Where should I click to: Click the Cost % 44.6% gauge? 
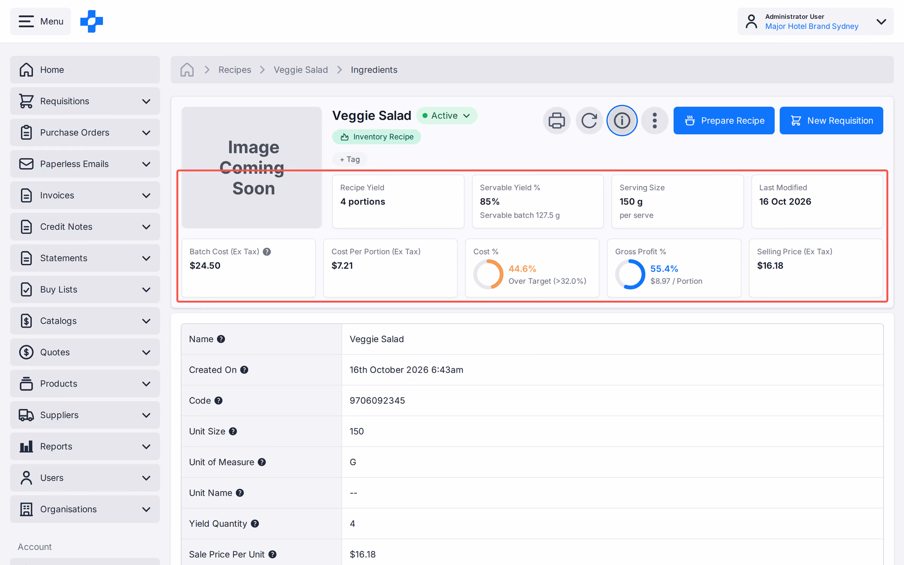click(488, 274)
